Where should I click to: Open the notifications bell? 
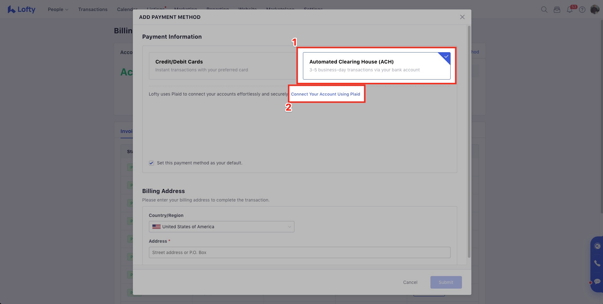(x=569, y=10)
